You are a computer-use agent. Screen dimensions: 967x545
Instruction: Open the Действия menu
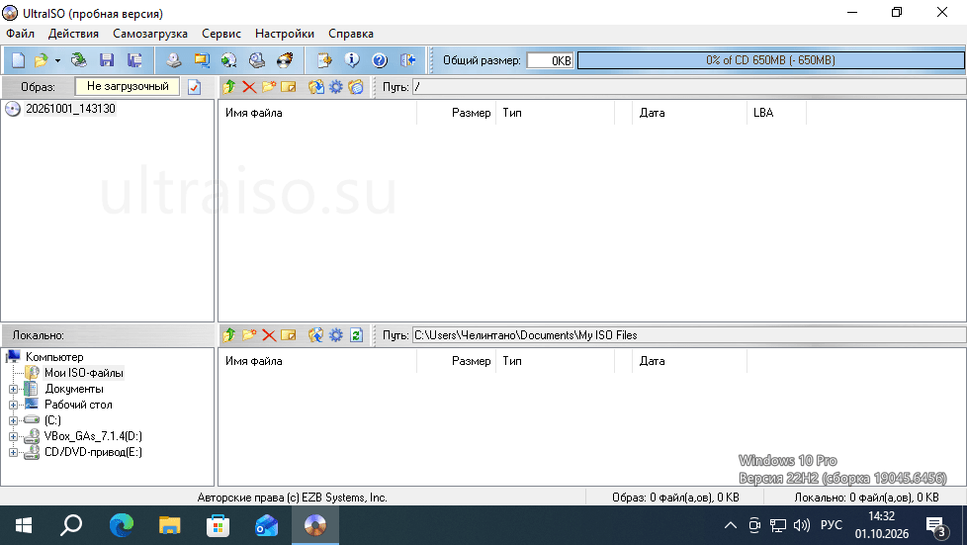73,34
